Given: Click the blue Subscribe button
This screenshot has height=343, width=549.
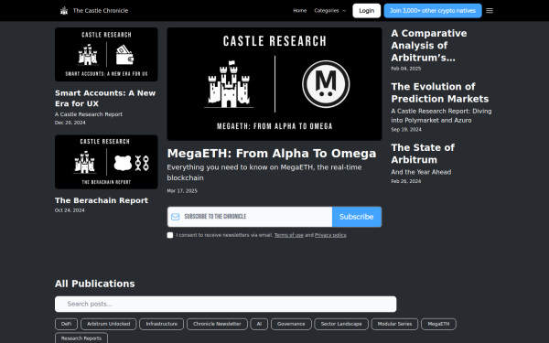Looking at the screenshot, I should pyautogui.click(x=357, y=217).
